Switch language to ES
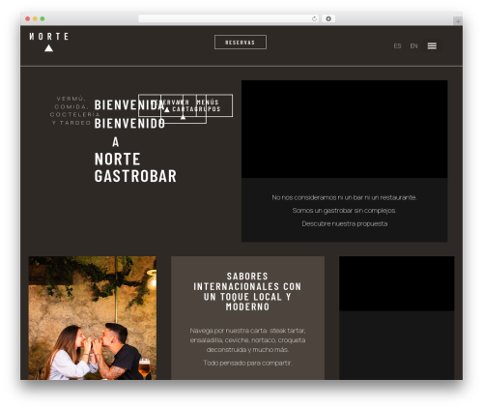This screenshot has width=483, height=409. (x=397, y=46)
